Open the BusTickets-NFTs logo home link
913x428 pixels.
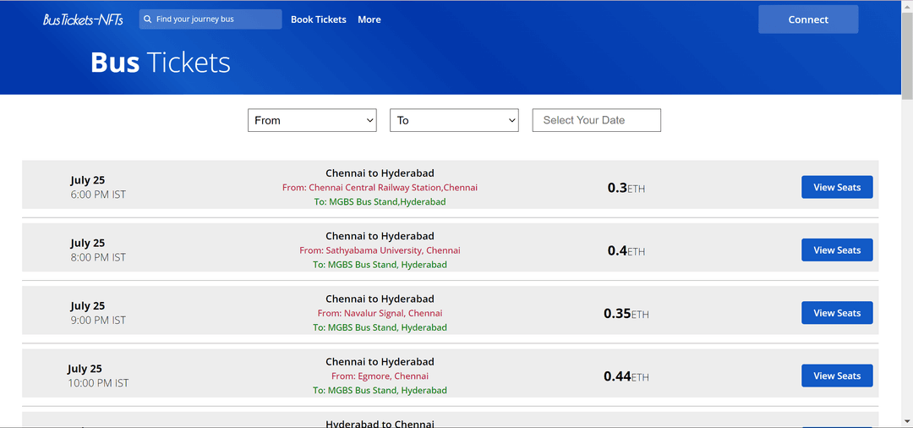83,19
